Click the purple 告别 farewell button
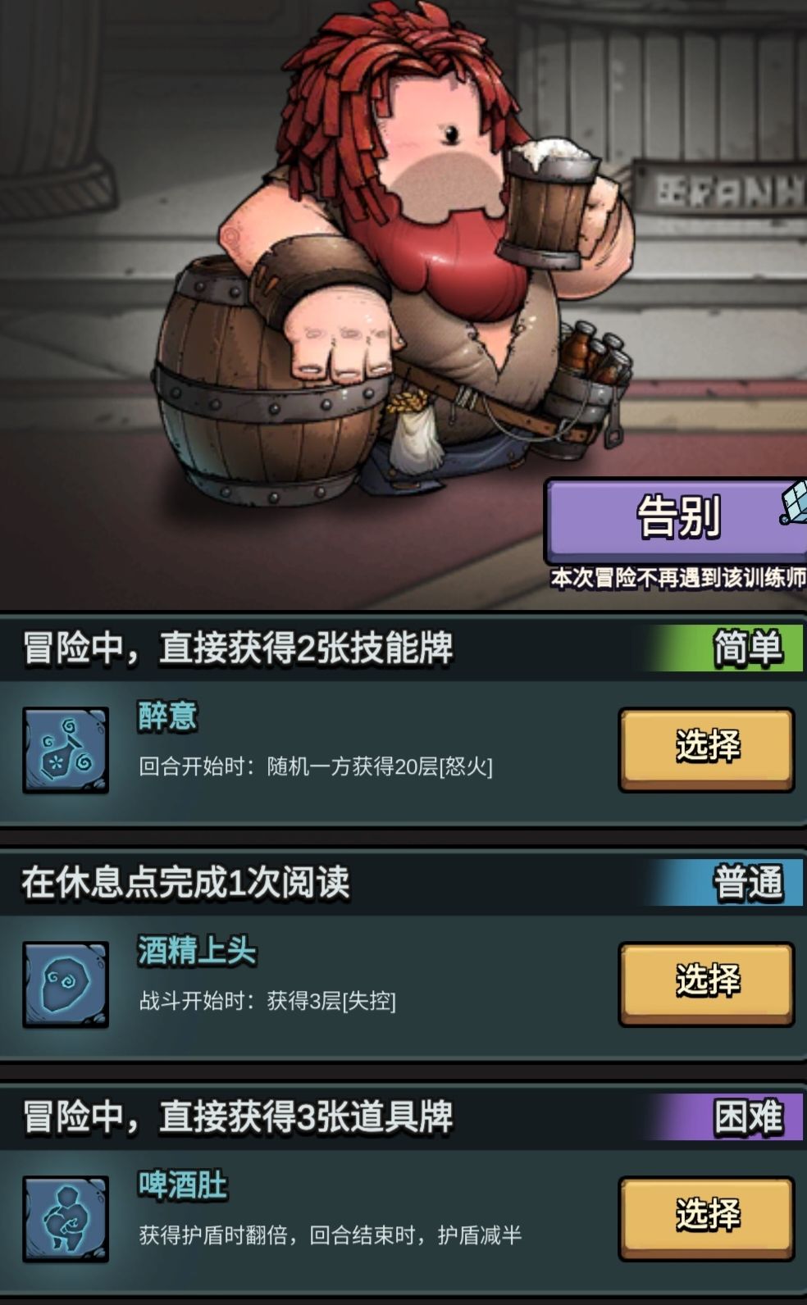 tap(675, 519)
